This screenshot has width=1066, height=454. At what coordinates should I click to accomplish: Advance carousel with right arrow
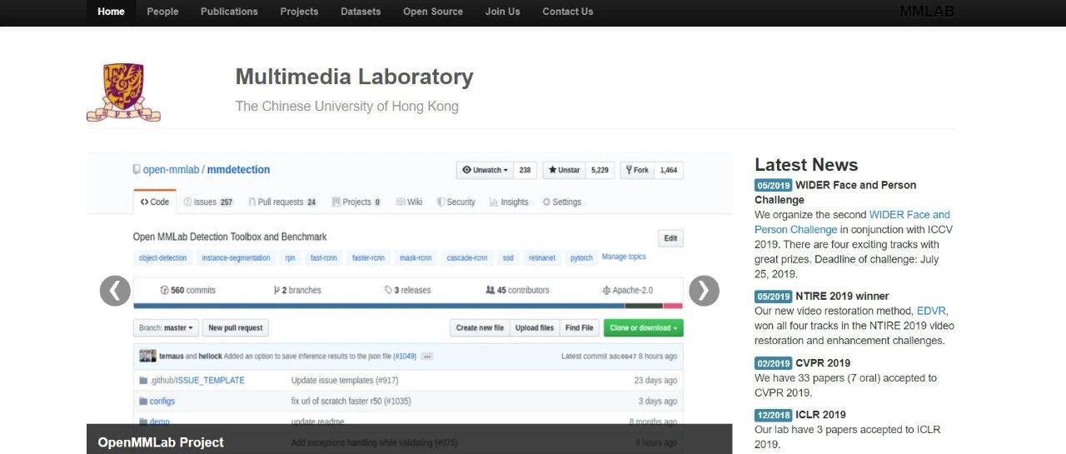click(x=704, y=291)
